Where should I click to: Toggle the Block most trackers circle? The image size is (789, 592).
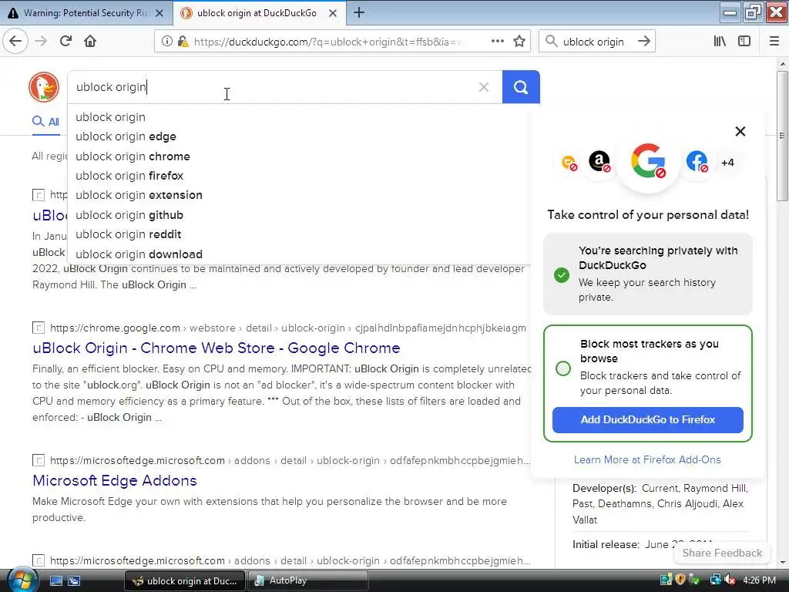(563, 368)
